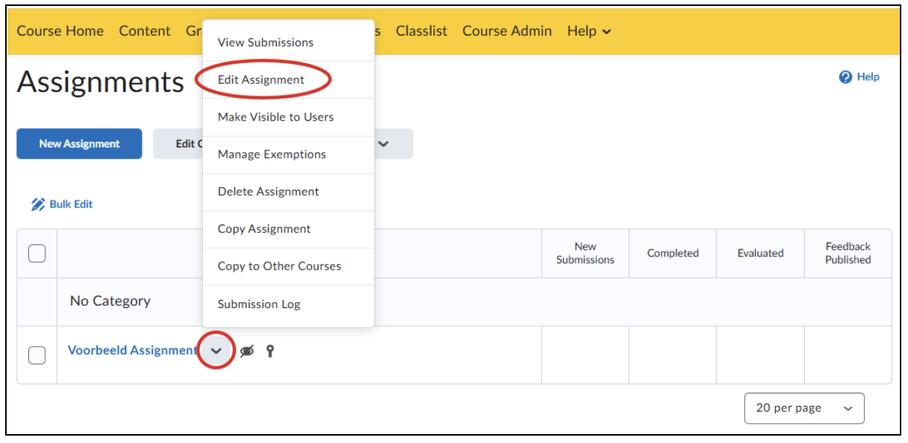Click the Completed column header

(673, 253)
